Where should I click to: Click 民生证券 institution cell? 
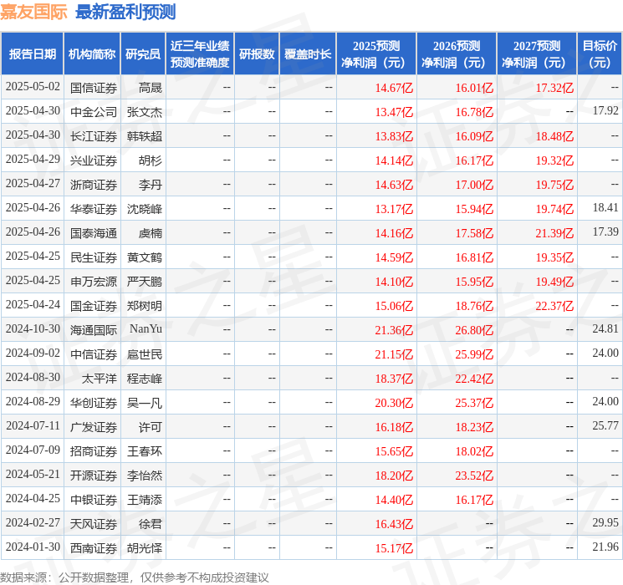tap(94, 257)
